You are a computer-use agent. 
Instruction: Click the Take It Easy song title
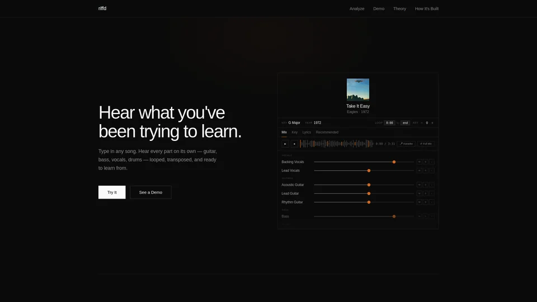tap(358, 106)
